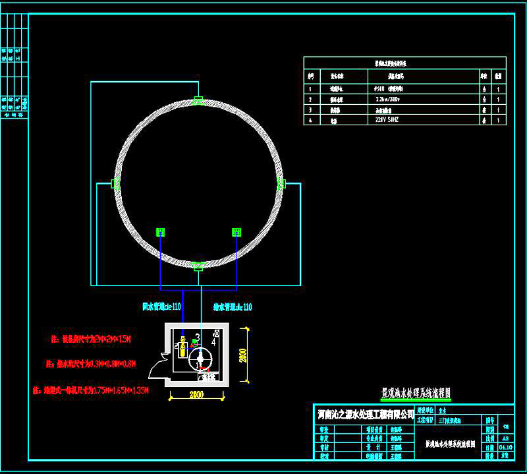The height and width of the screenshot is (474, 527).
Task: Select the right green drain symbol inside pool
Action: tap(236, 232)
